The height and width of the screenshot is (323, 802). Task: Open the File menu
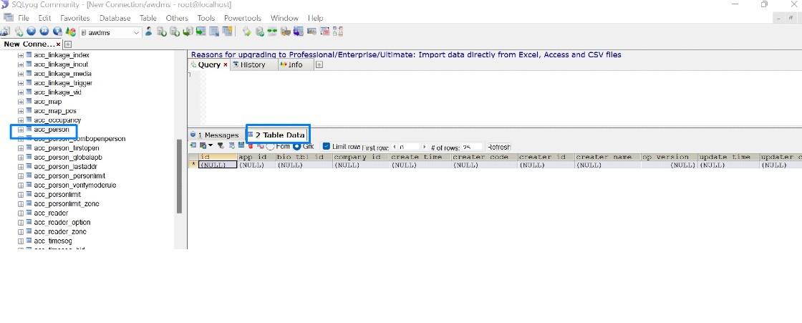click(x=24, y=18)
